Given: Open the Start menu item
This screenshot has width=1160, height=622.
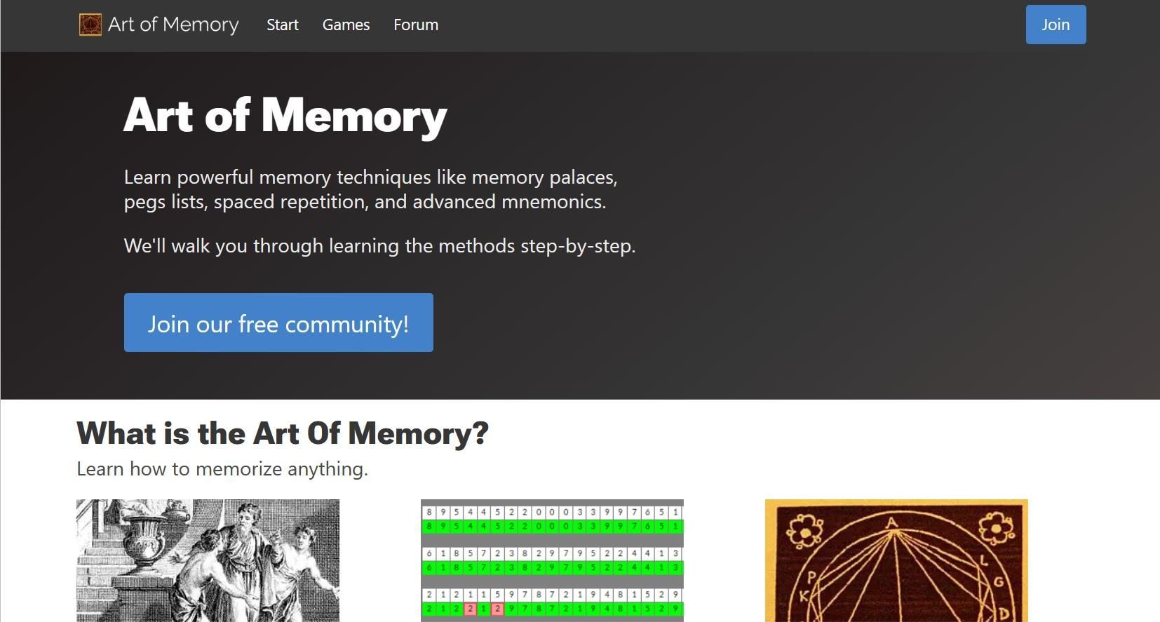Looking at the screenshot, I should 283,25.
